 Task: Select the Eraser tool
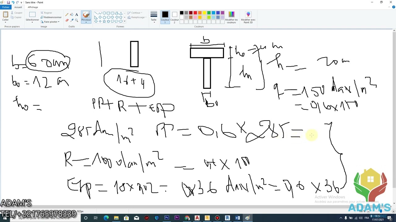pyautogui.click(x=67, y=20)
